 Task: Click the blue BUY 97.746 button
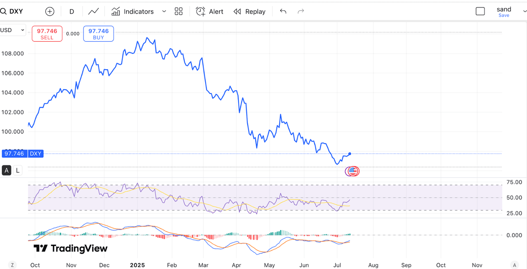(98, 34)
